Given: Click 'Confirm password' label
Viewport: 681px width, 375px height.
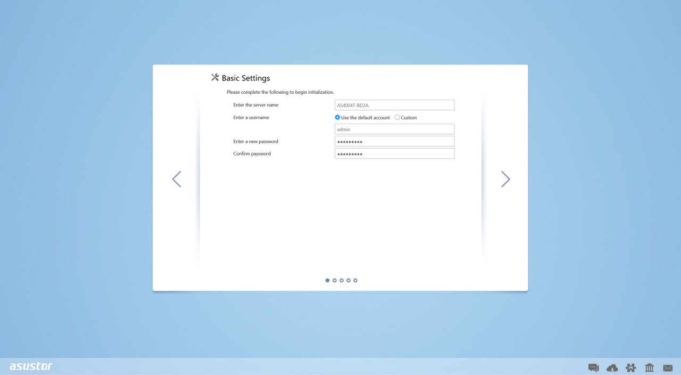Looking at the screenshot, I should 252,153.
